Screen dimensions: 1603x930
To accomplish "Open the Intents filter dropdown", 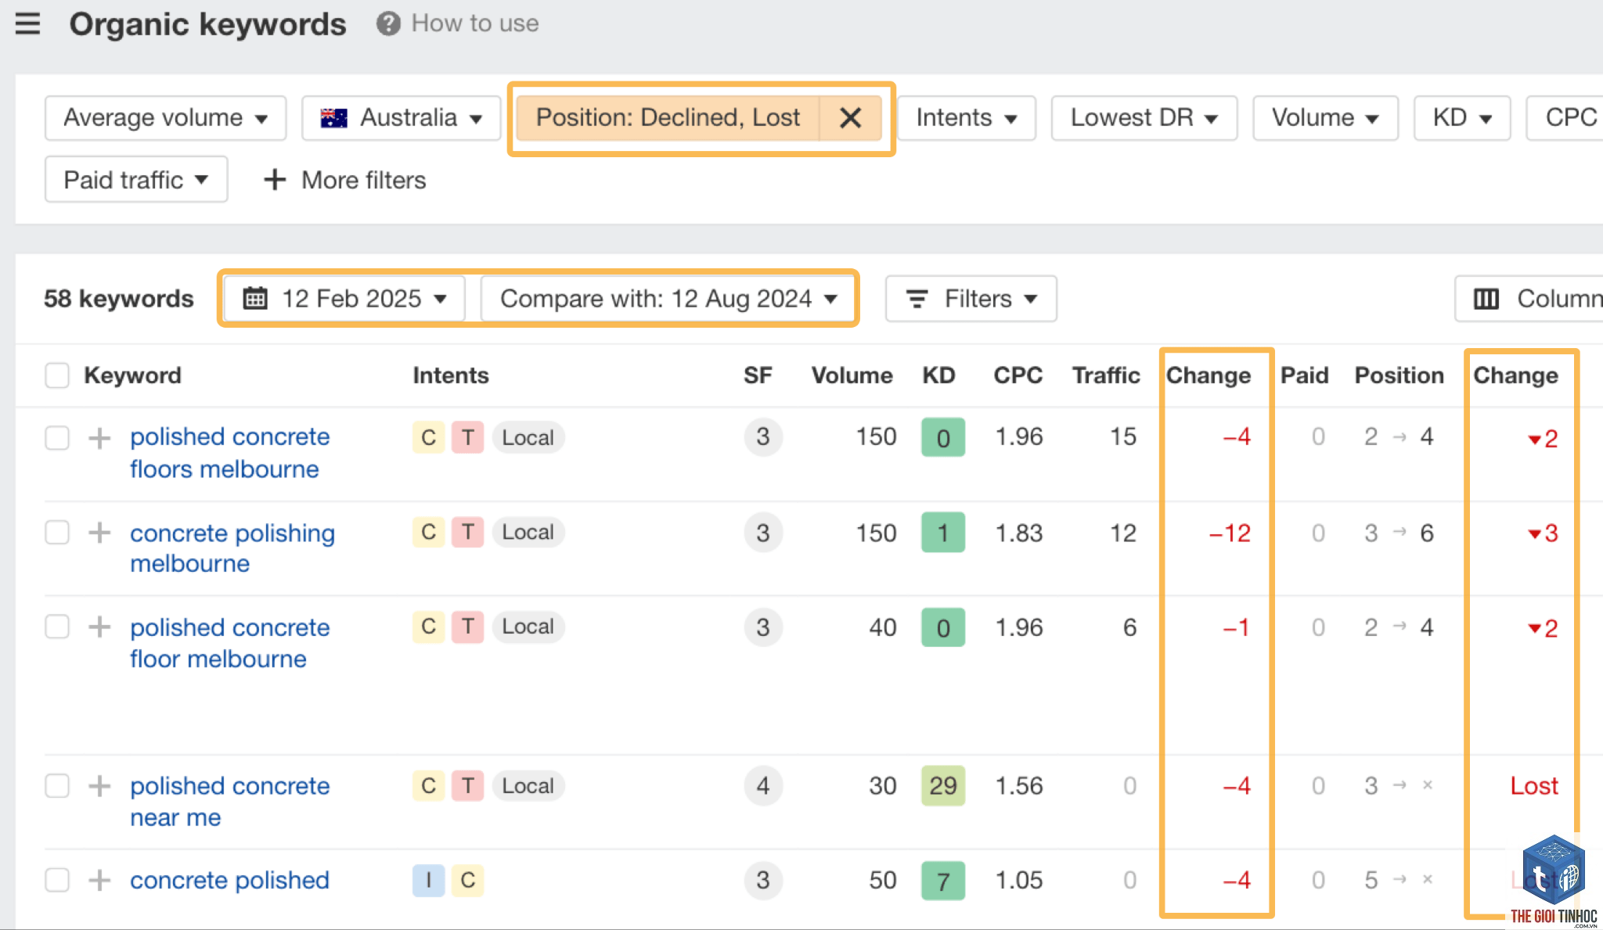I will point(967,118).
